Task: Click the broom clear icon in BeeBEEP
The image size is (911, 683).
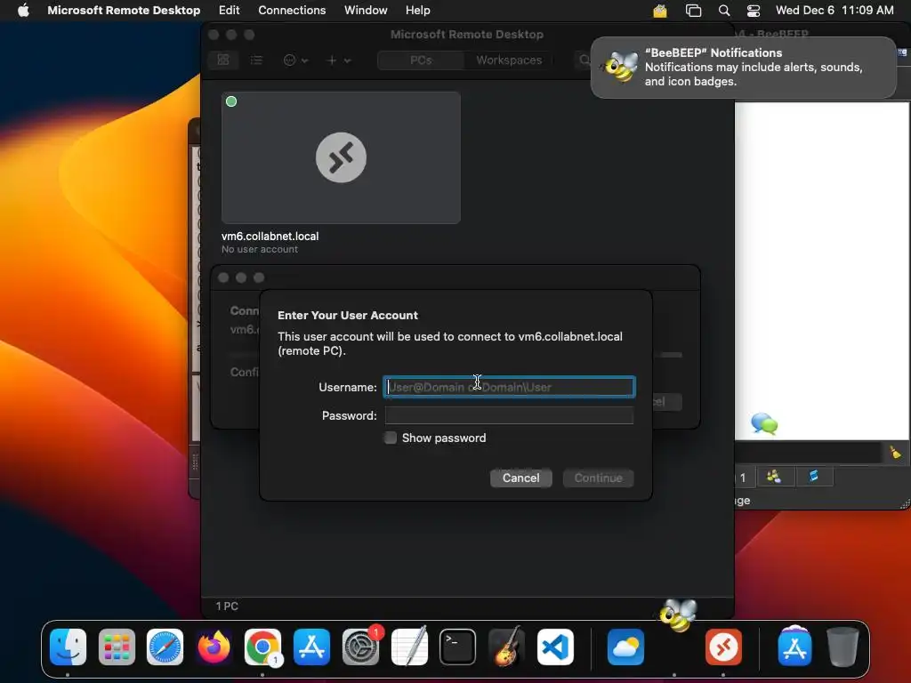Action: coord(895,452)
